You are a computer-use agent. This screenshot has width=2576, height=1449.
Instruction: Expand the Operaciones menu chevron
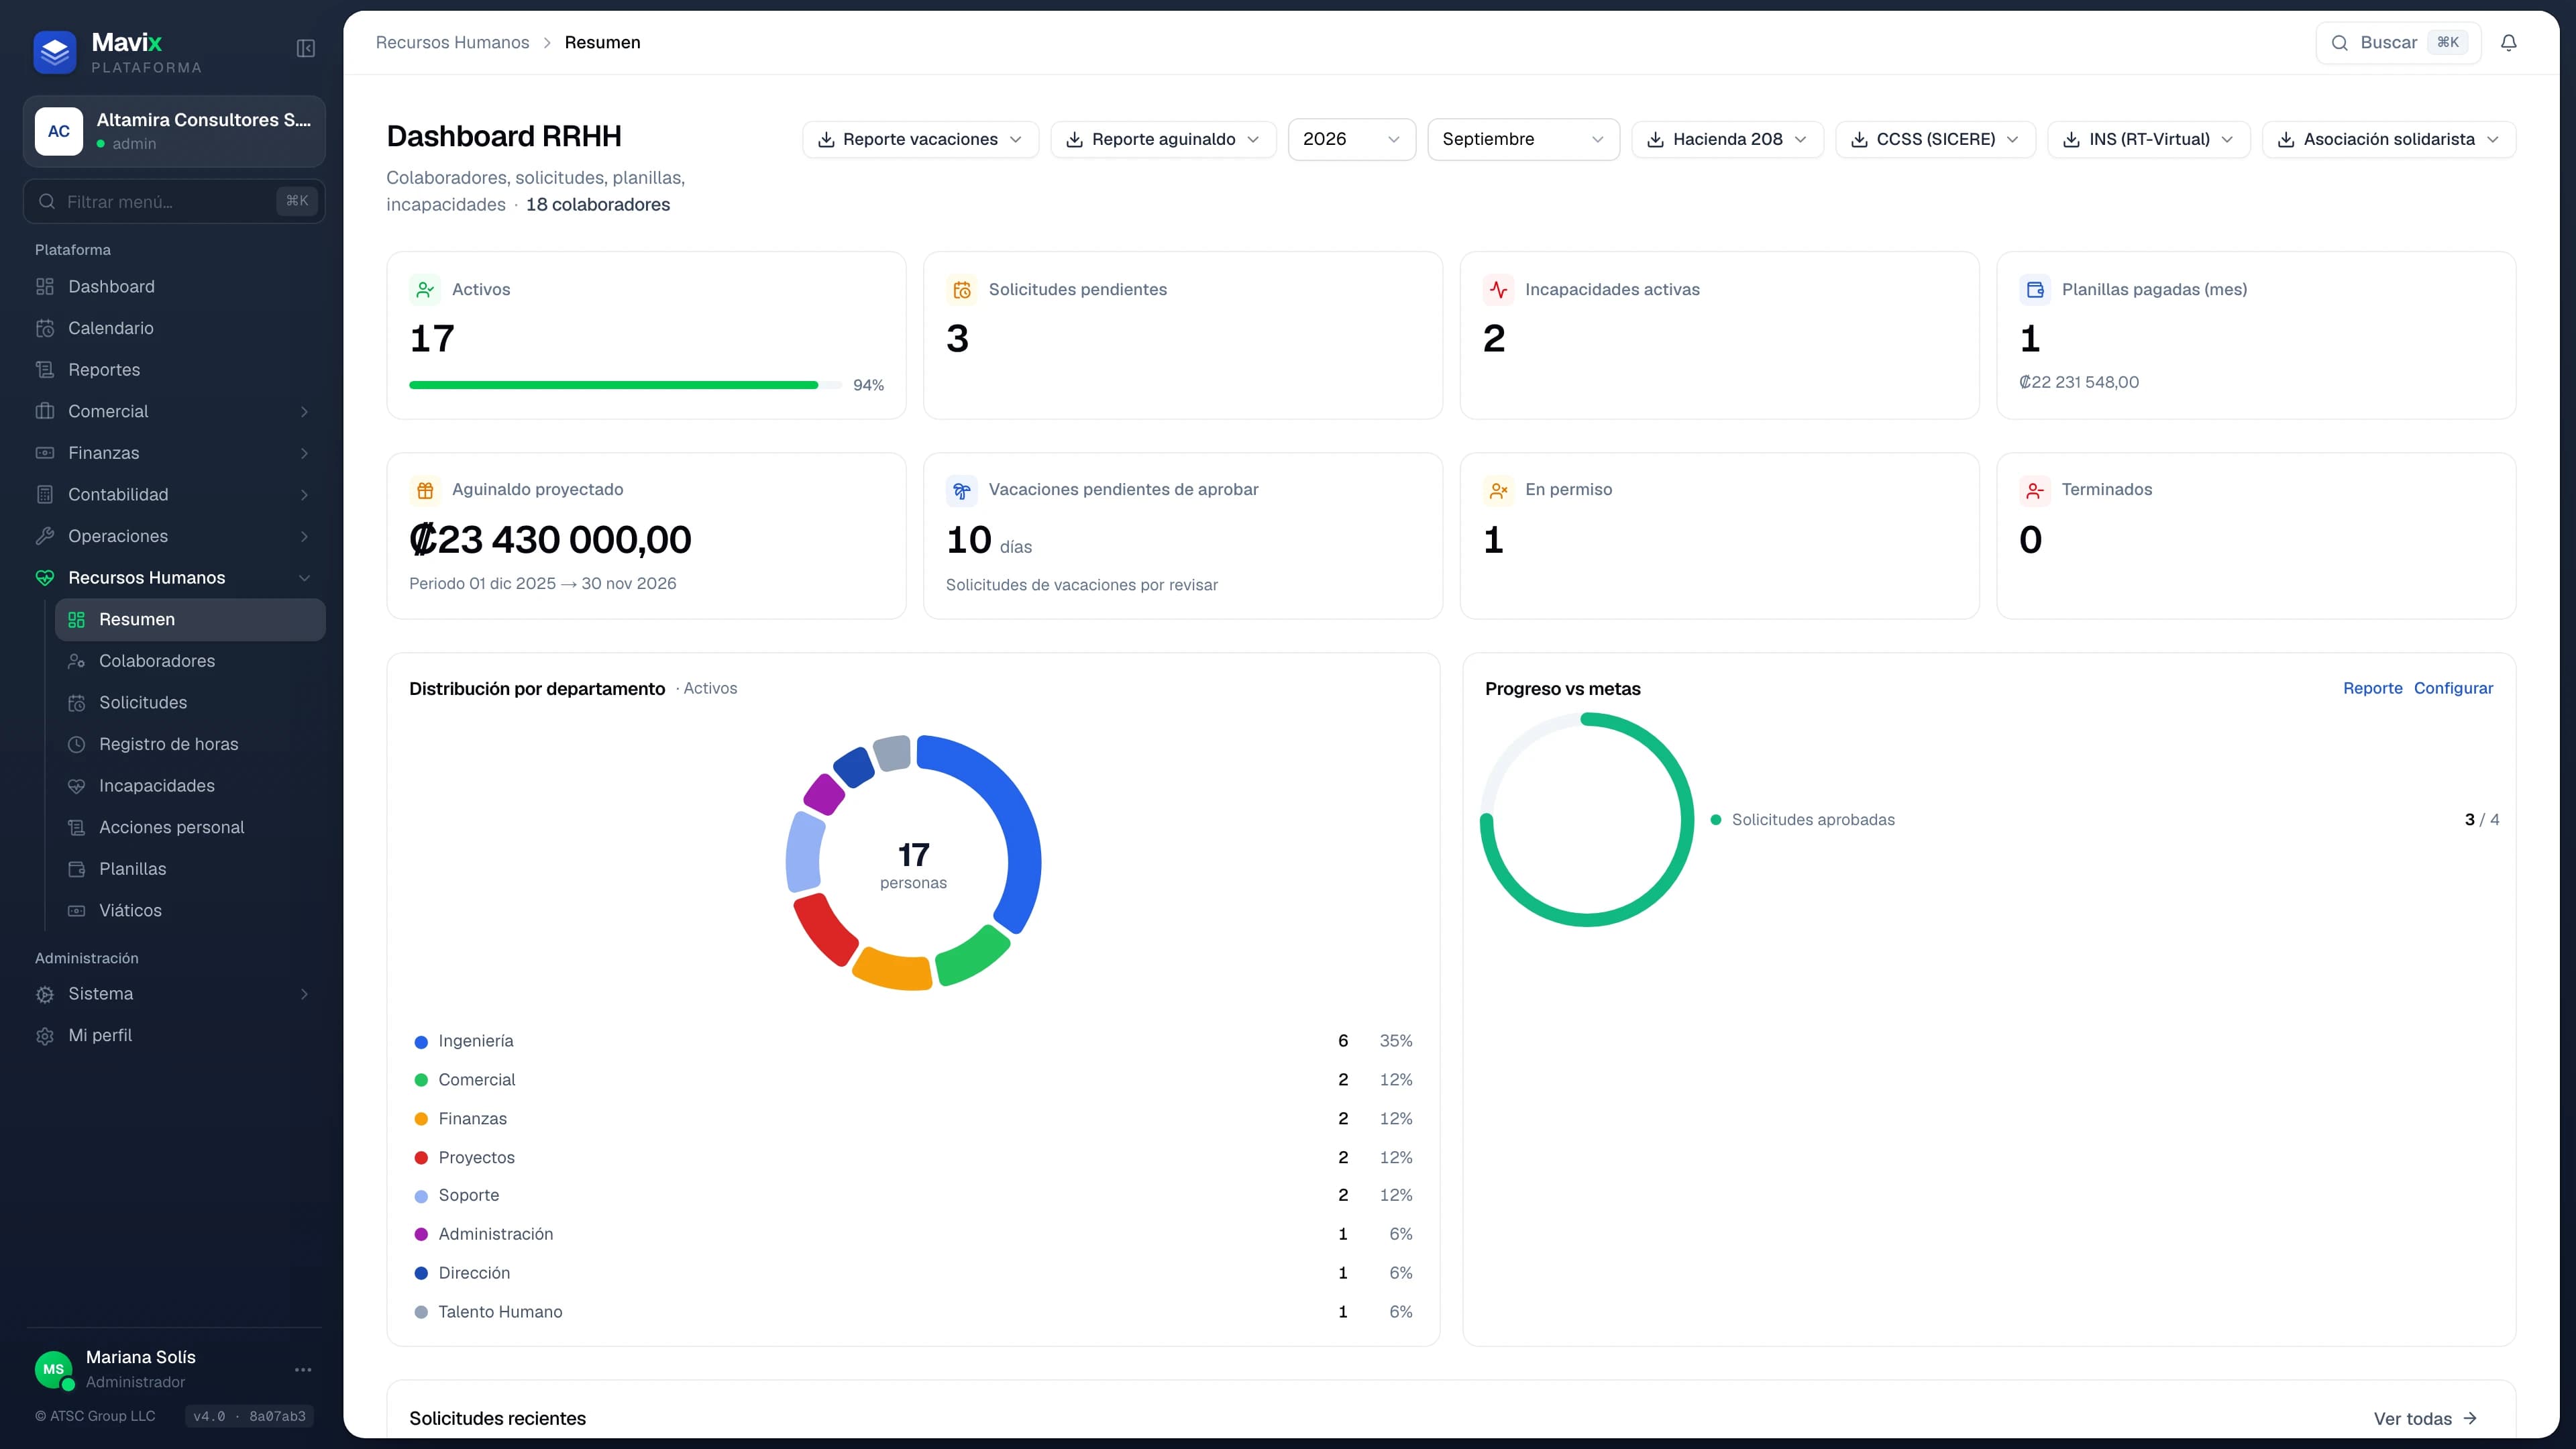coord(304,537)
